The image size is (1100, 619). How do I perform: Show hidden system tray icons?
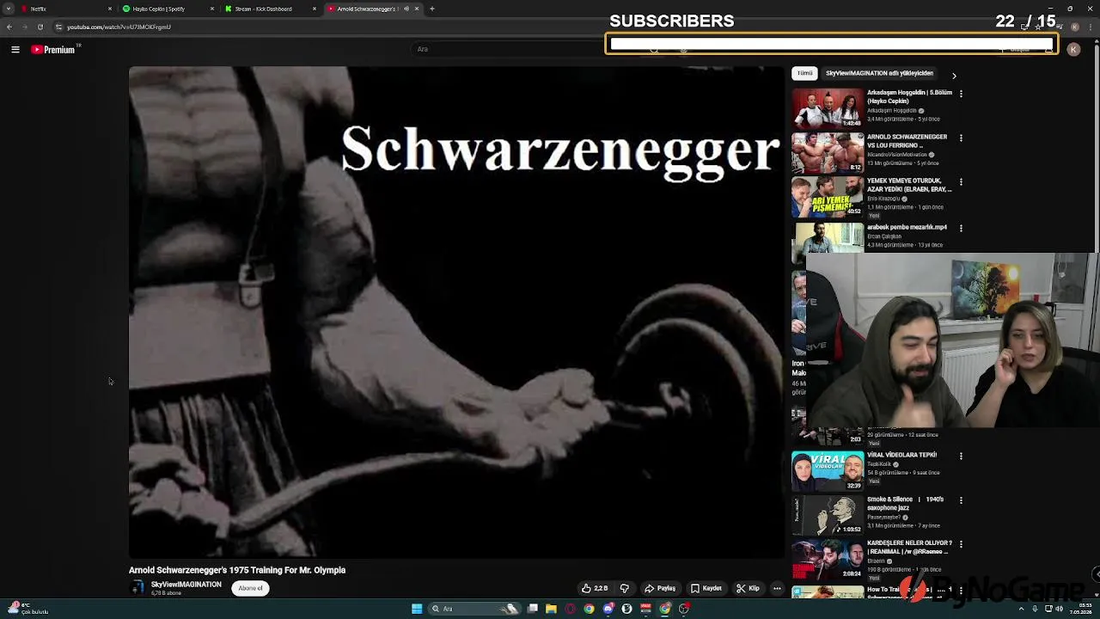pos(1021,609)
